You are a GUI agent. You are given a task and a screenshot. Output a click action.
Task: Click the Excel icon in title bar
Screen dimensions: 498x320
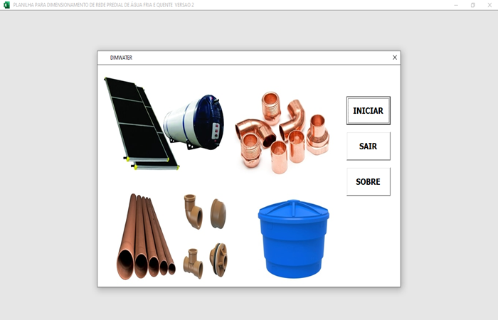6,5
